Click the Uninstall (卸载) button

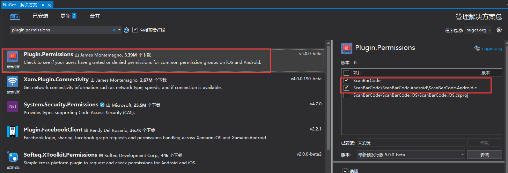click(x=485, y=143)
